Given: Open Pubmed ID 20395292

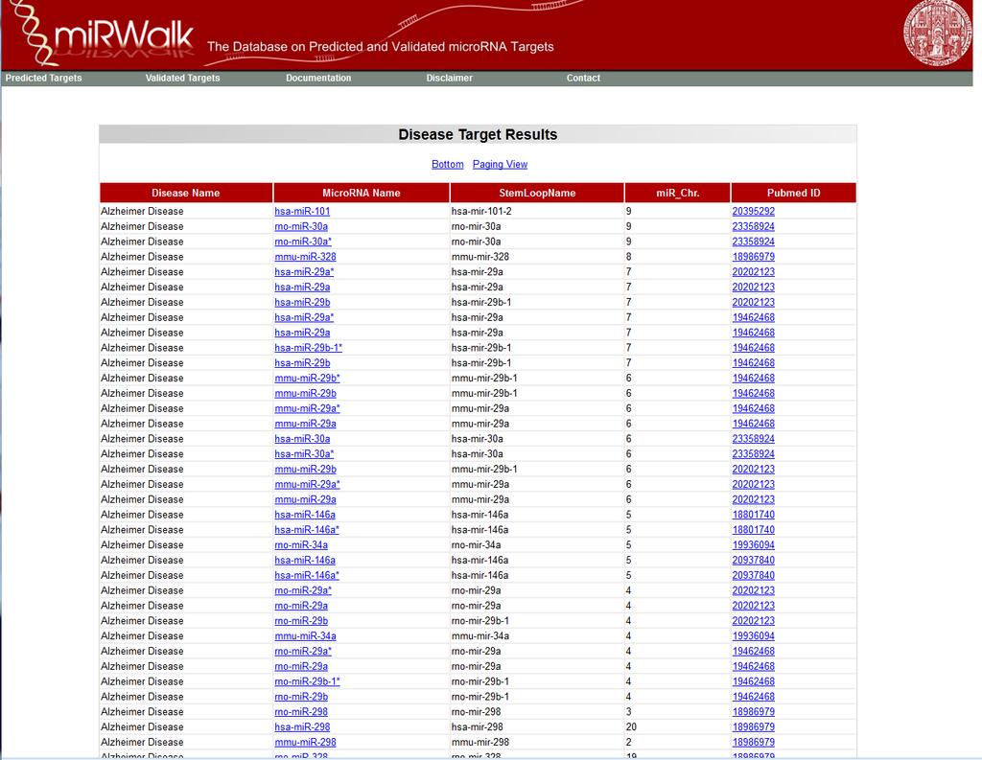Looking at the screenshot, I should pos(754,212).
